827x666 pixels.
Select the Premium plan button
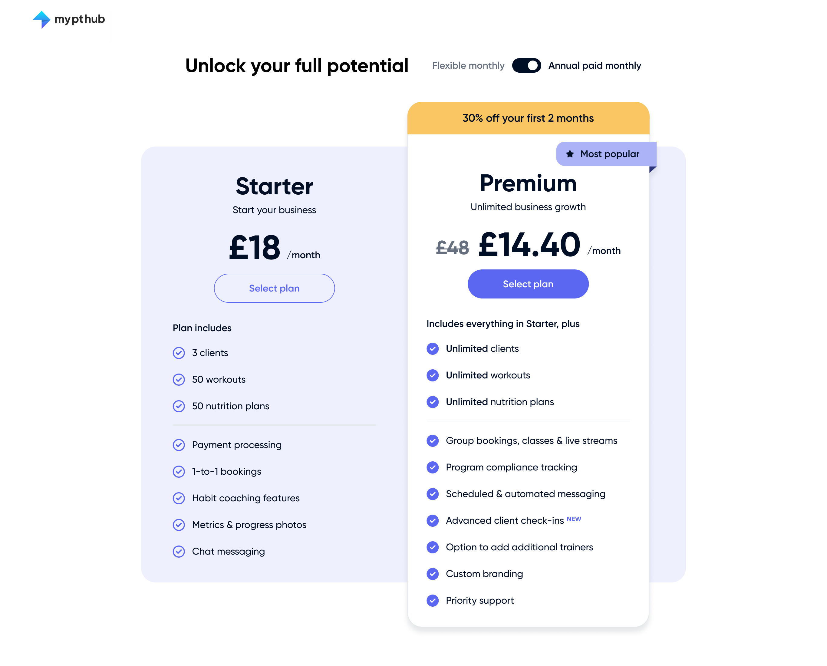point(528,284)
